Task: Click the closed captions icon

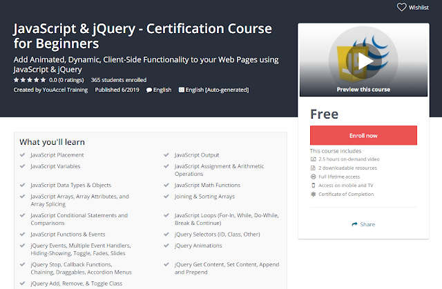Action: pyautogui.click(x=182, y=90)
